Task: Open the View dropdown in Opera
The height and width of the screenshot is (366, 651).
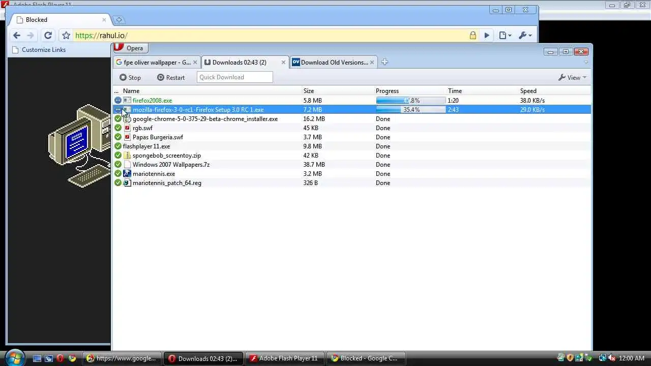Action: pos(572,77)
